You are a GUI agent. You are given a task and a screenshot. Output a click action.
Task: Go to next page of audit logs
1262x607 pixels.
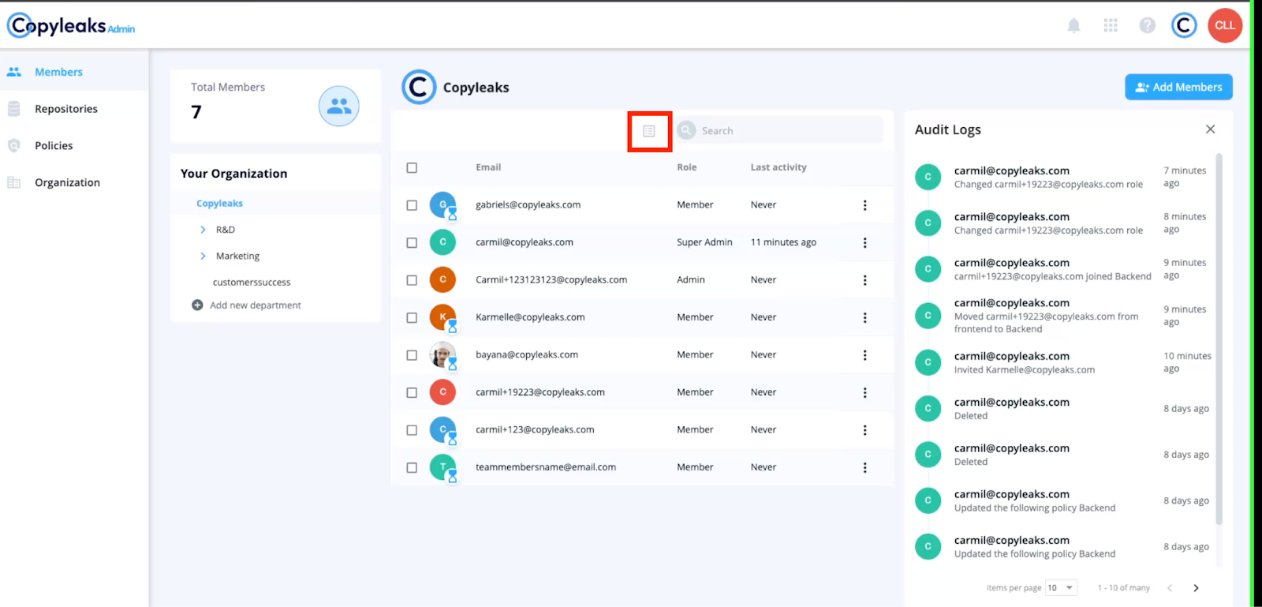1196,588
